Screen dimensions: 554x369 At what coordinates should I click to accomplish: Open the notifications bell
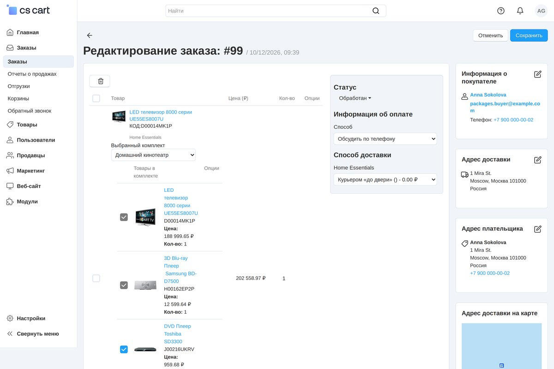[x=520, y=11]
